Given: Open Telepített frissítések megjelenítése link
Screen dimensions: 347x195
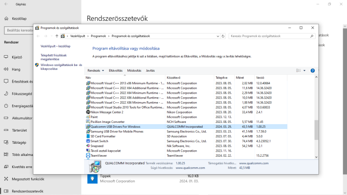Looking at the screenshot, I should pos(53,57).
